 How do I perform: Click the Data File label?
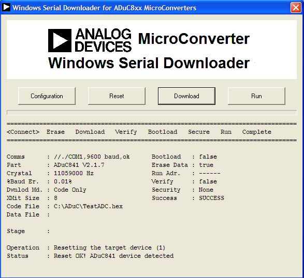[x=23, y=214]
